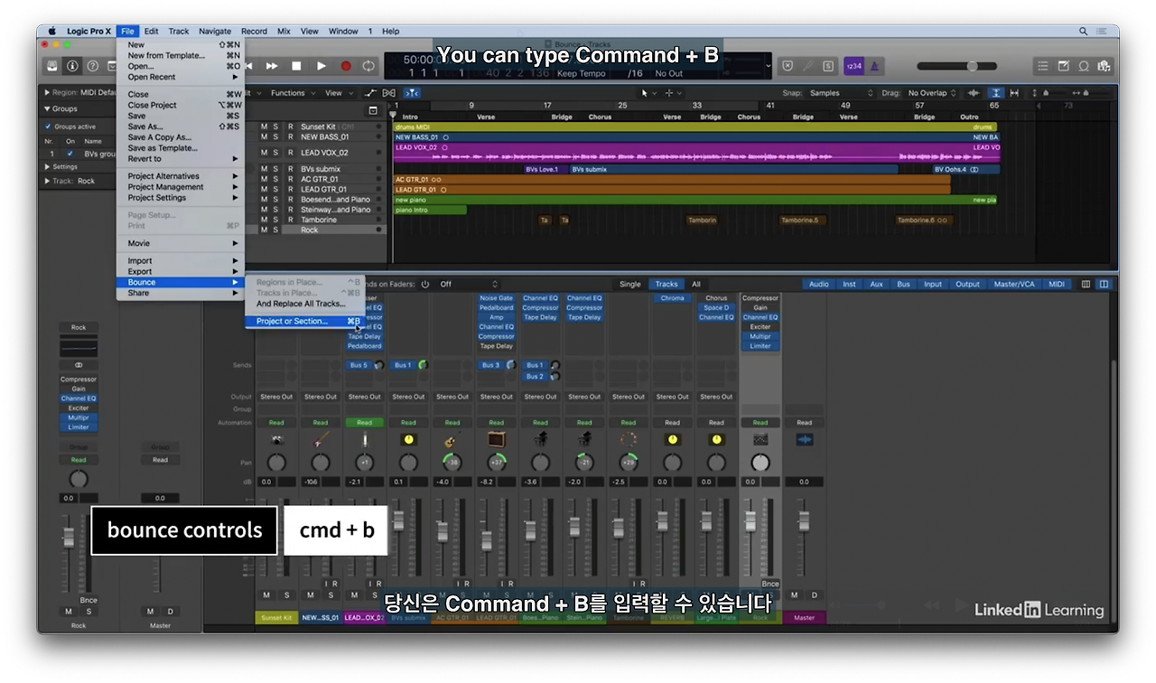Click Global Tracks toggle icon above tracks

[x=373, y=110]
